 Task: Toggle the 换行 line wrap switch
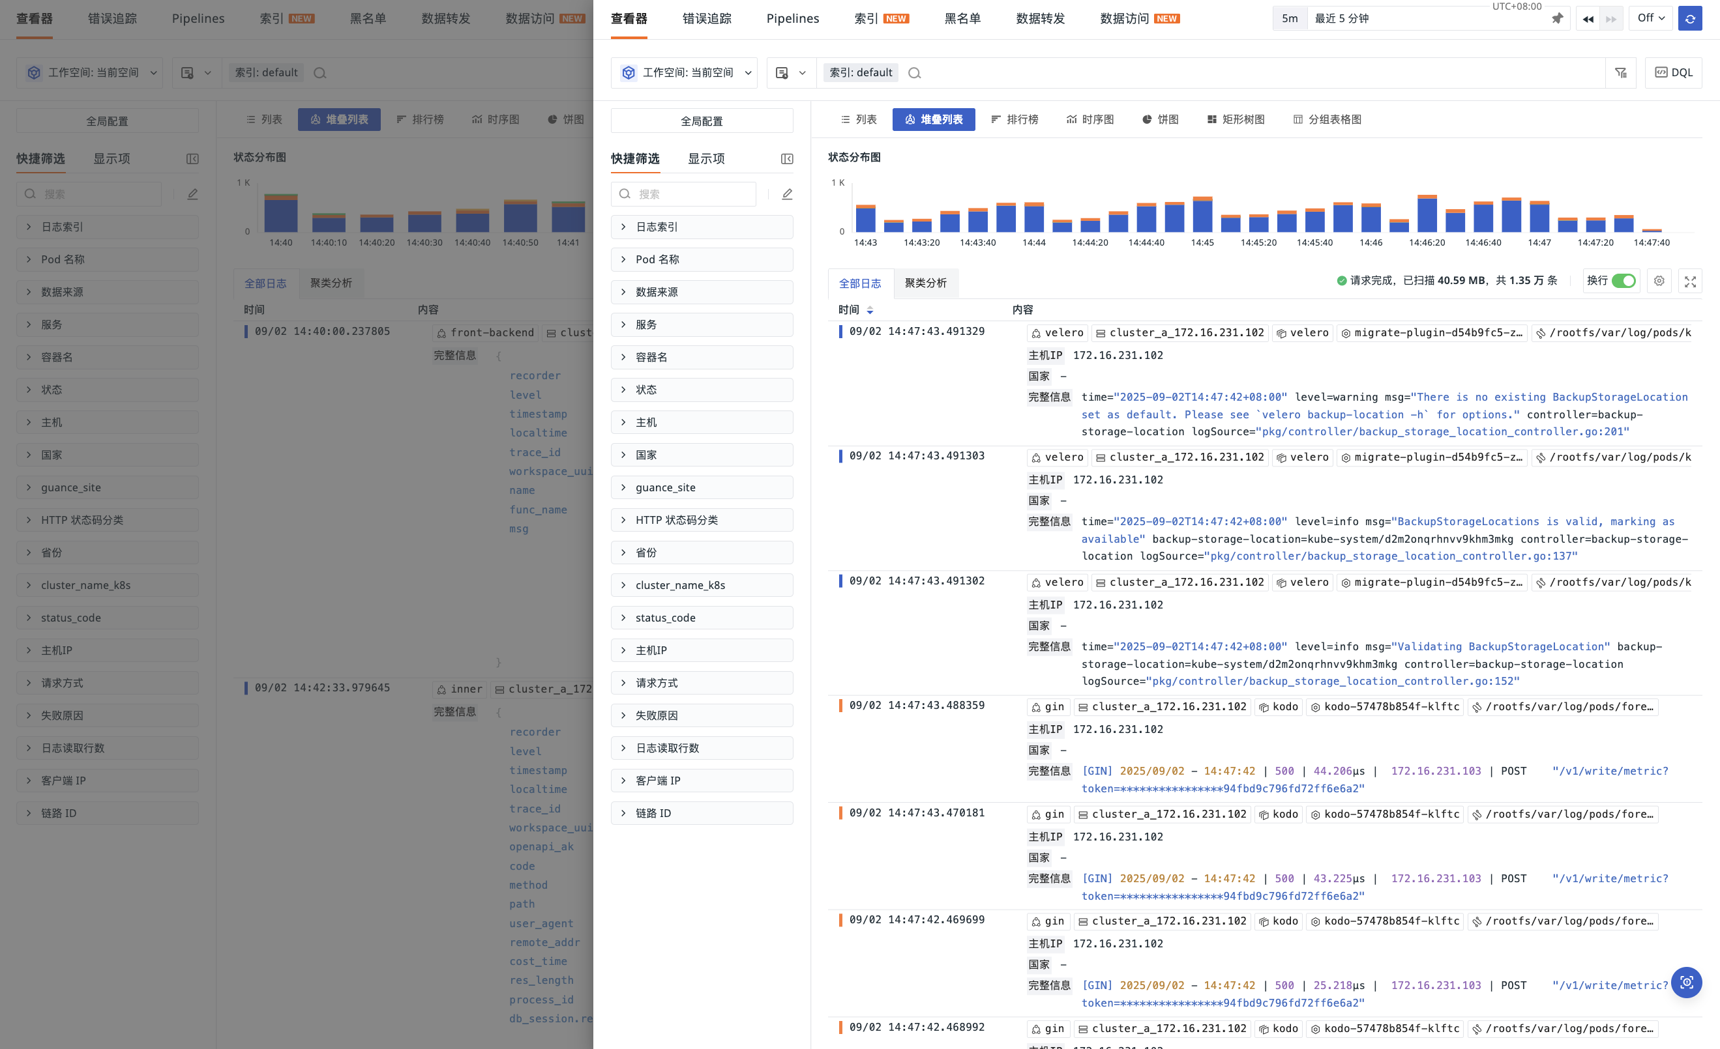tap(1624, 280)
